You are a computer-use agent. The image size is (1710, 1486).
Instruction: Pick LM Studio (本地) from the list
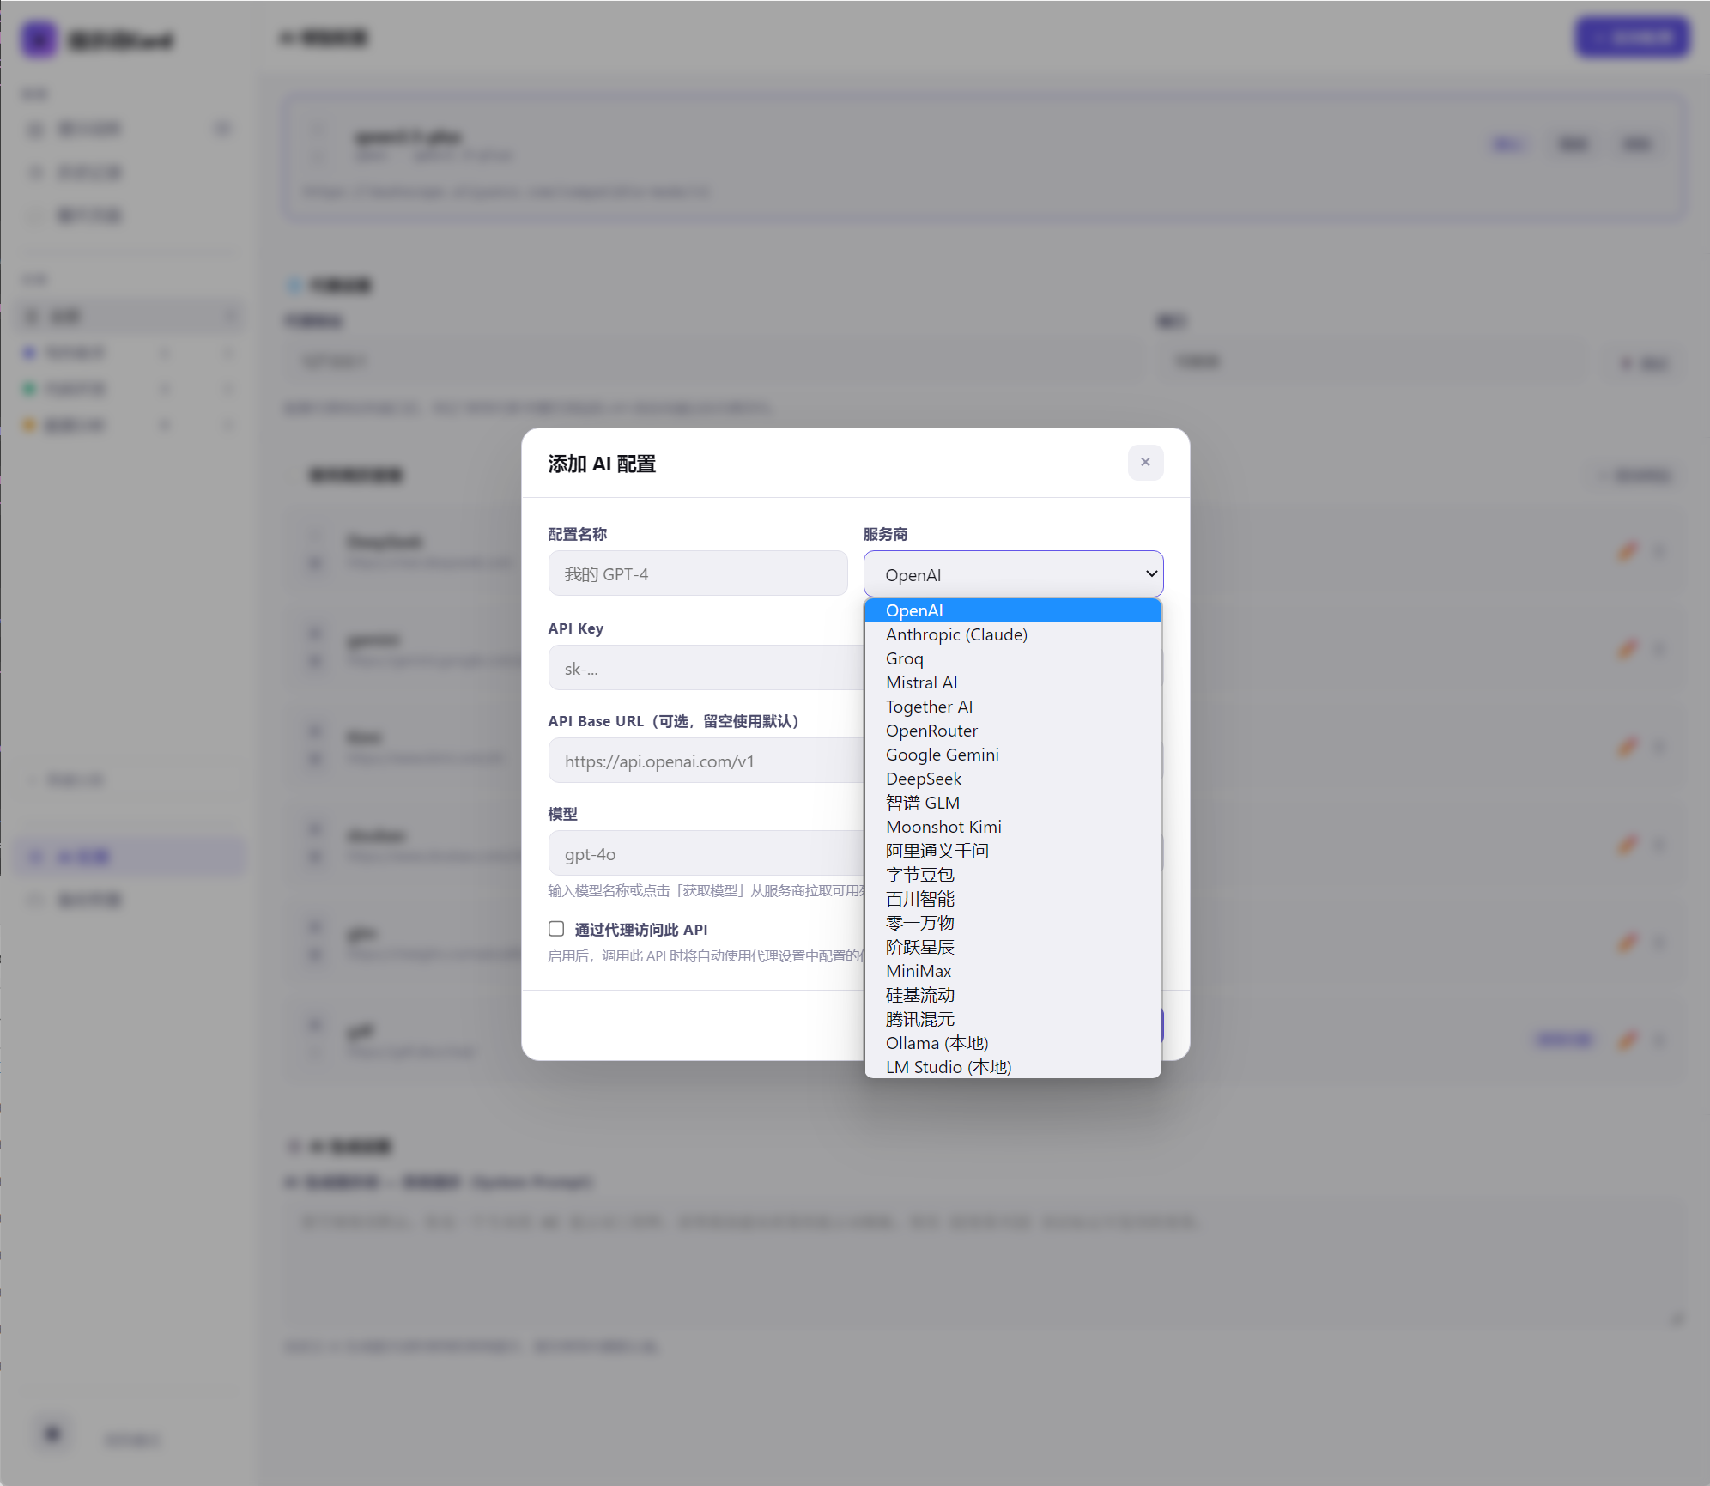1013,1066
